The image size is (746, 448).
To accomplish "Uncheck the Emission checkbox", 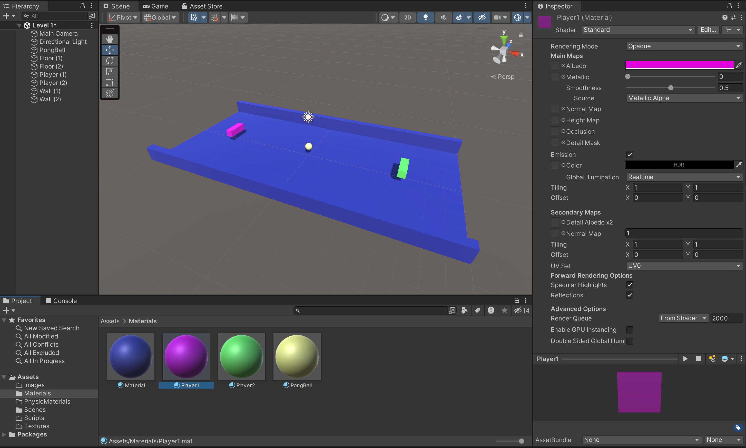I will tap(630, 154).
